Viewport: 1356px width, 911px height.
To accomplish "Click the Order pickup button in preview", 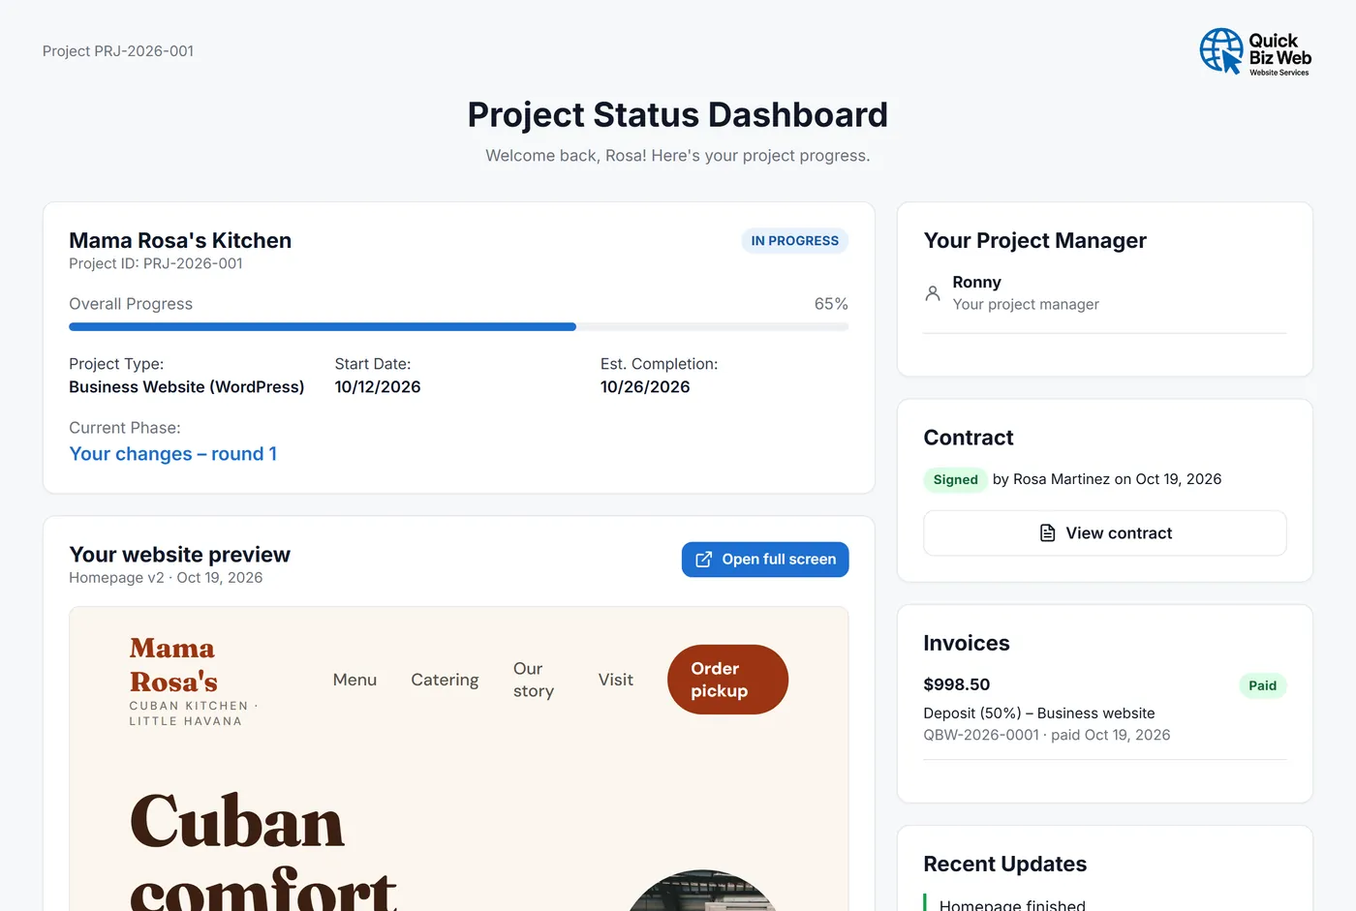I will click(x=727, y=680).
